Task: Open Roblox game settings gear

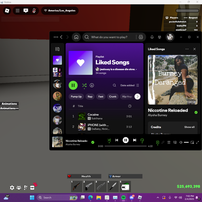Action: click(12, 187)
